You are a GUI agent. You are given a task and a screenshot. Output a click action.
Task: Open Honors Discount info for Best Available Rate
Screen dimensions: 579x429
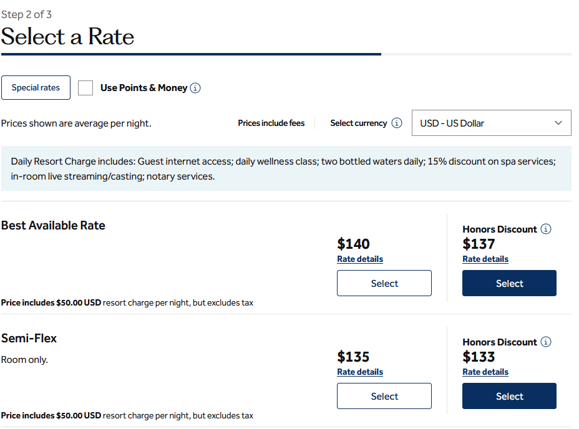pyautogui.click(x=546, y=229)
